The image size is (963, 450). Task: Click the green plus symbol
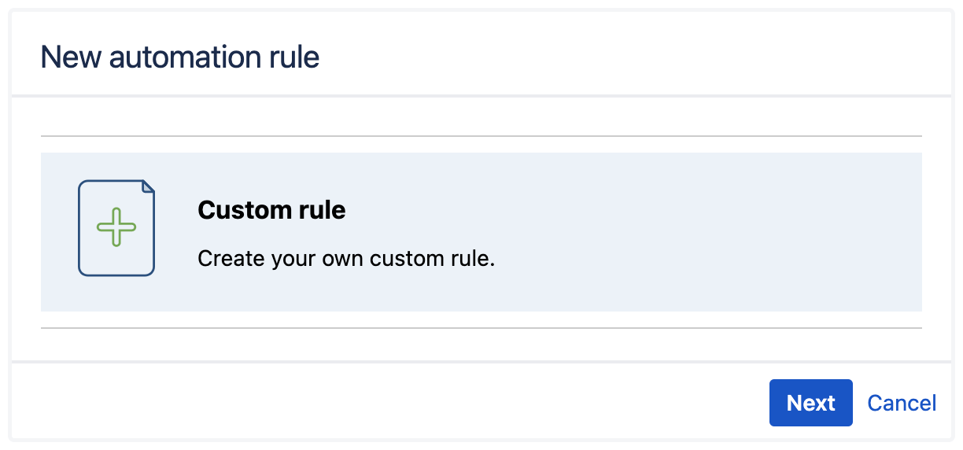click(x=116, y=227)
